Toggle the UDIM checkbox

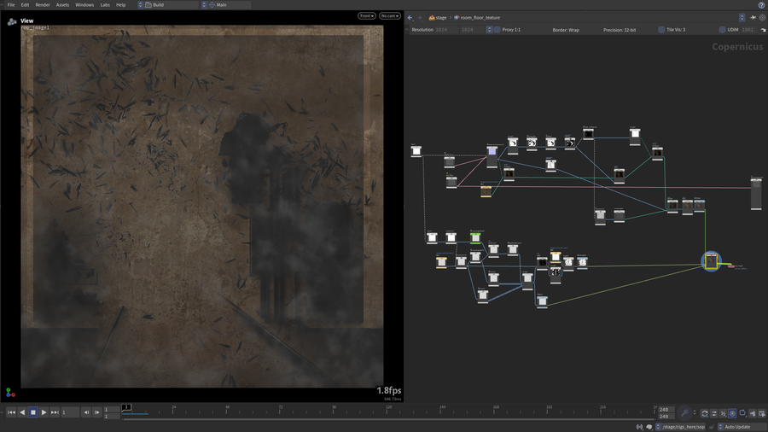tap(722, 30)
